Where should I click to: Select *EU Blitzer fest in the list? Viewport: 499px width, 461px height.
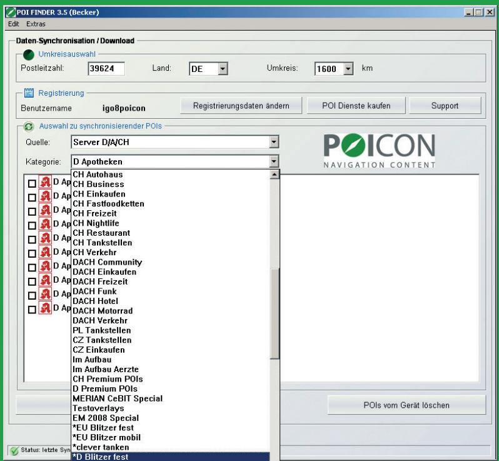click(171, 428)
